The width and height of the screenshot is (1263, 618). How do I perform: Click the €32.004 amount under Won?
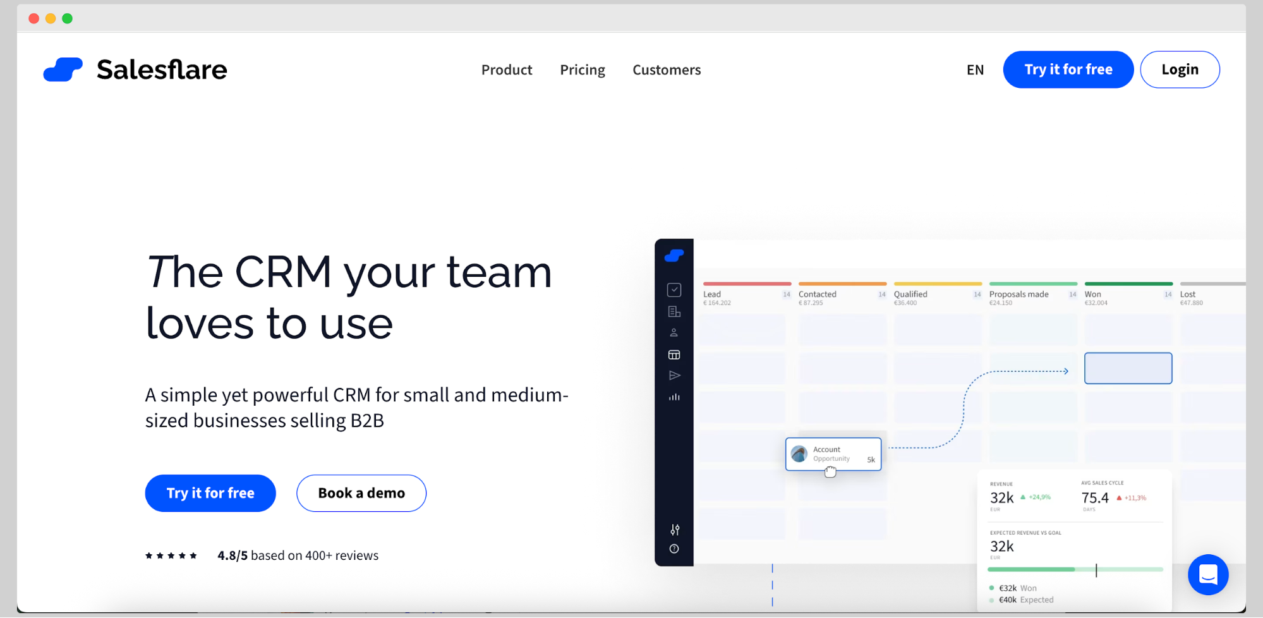point(1096,303)
